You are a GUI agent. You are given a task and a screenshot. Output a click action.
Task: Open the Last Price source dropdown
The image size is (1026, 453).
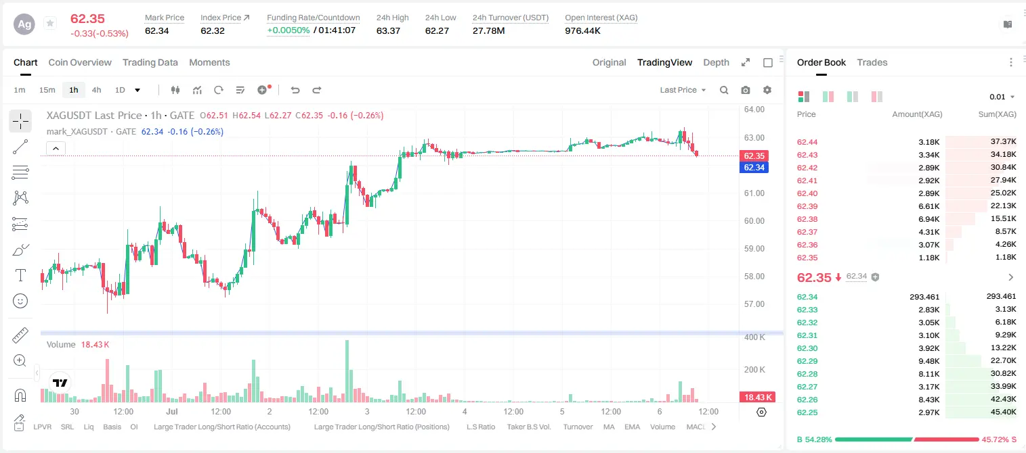[683, 90]
